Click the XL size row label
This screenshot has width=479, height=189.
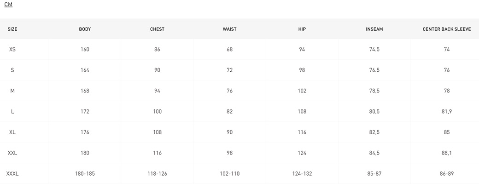pyautogui.click(x=12, y=132)
